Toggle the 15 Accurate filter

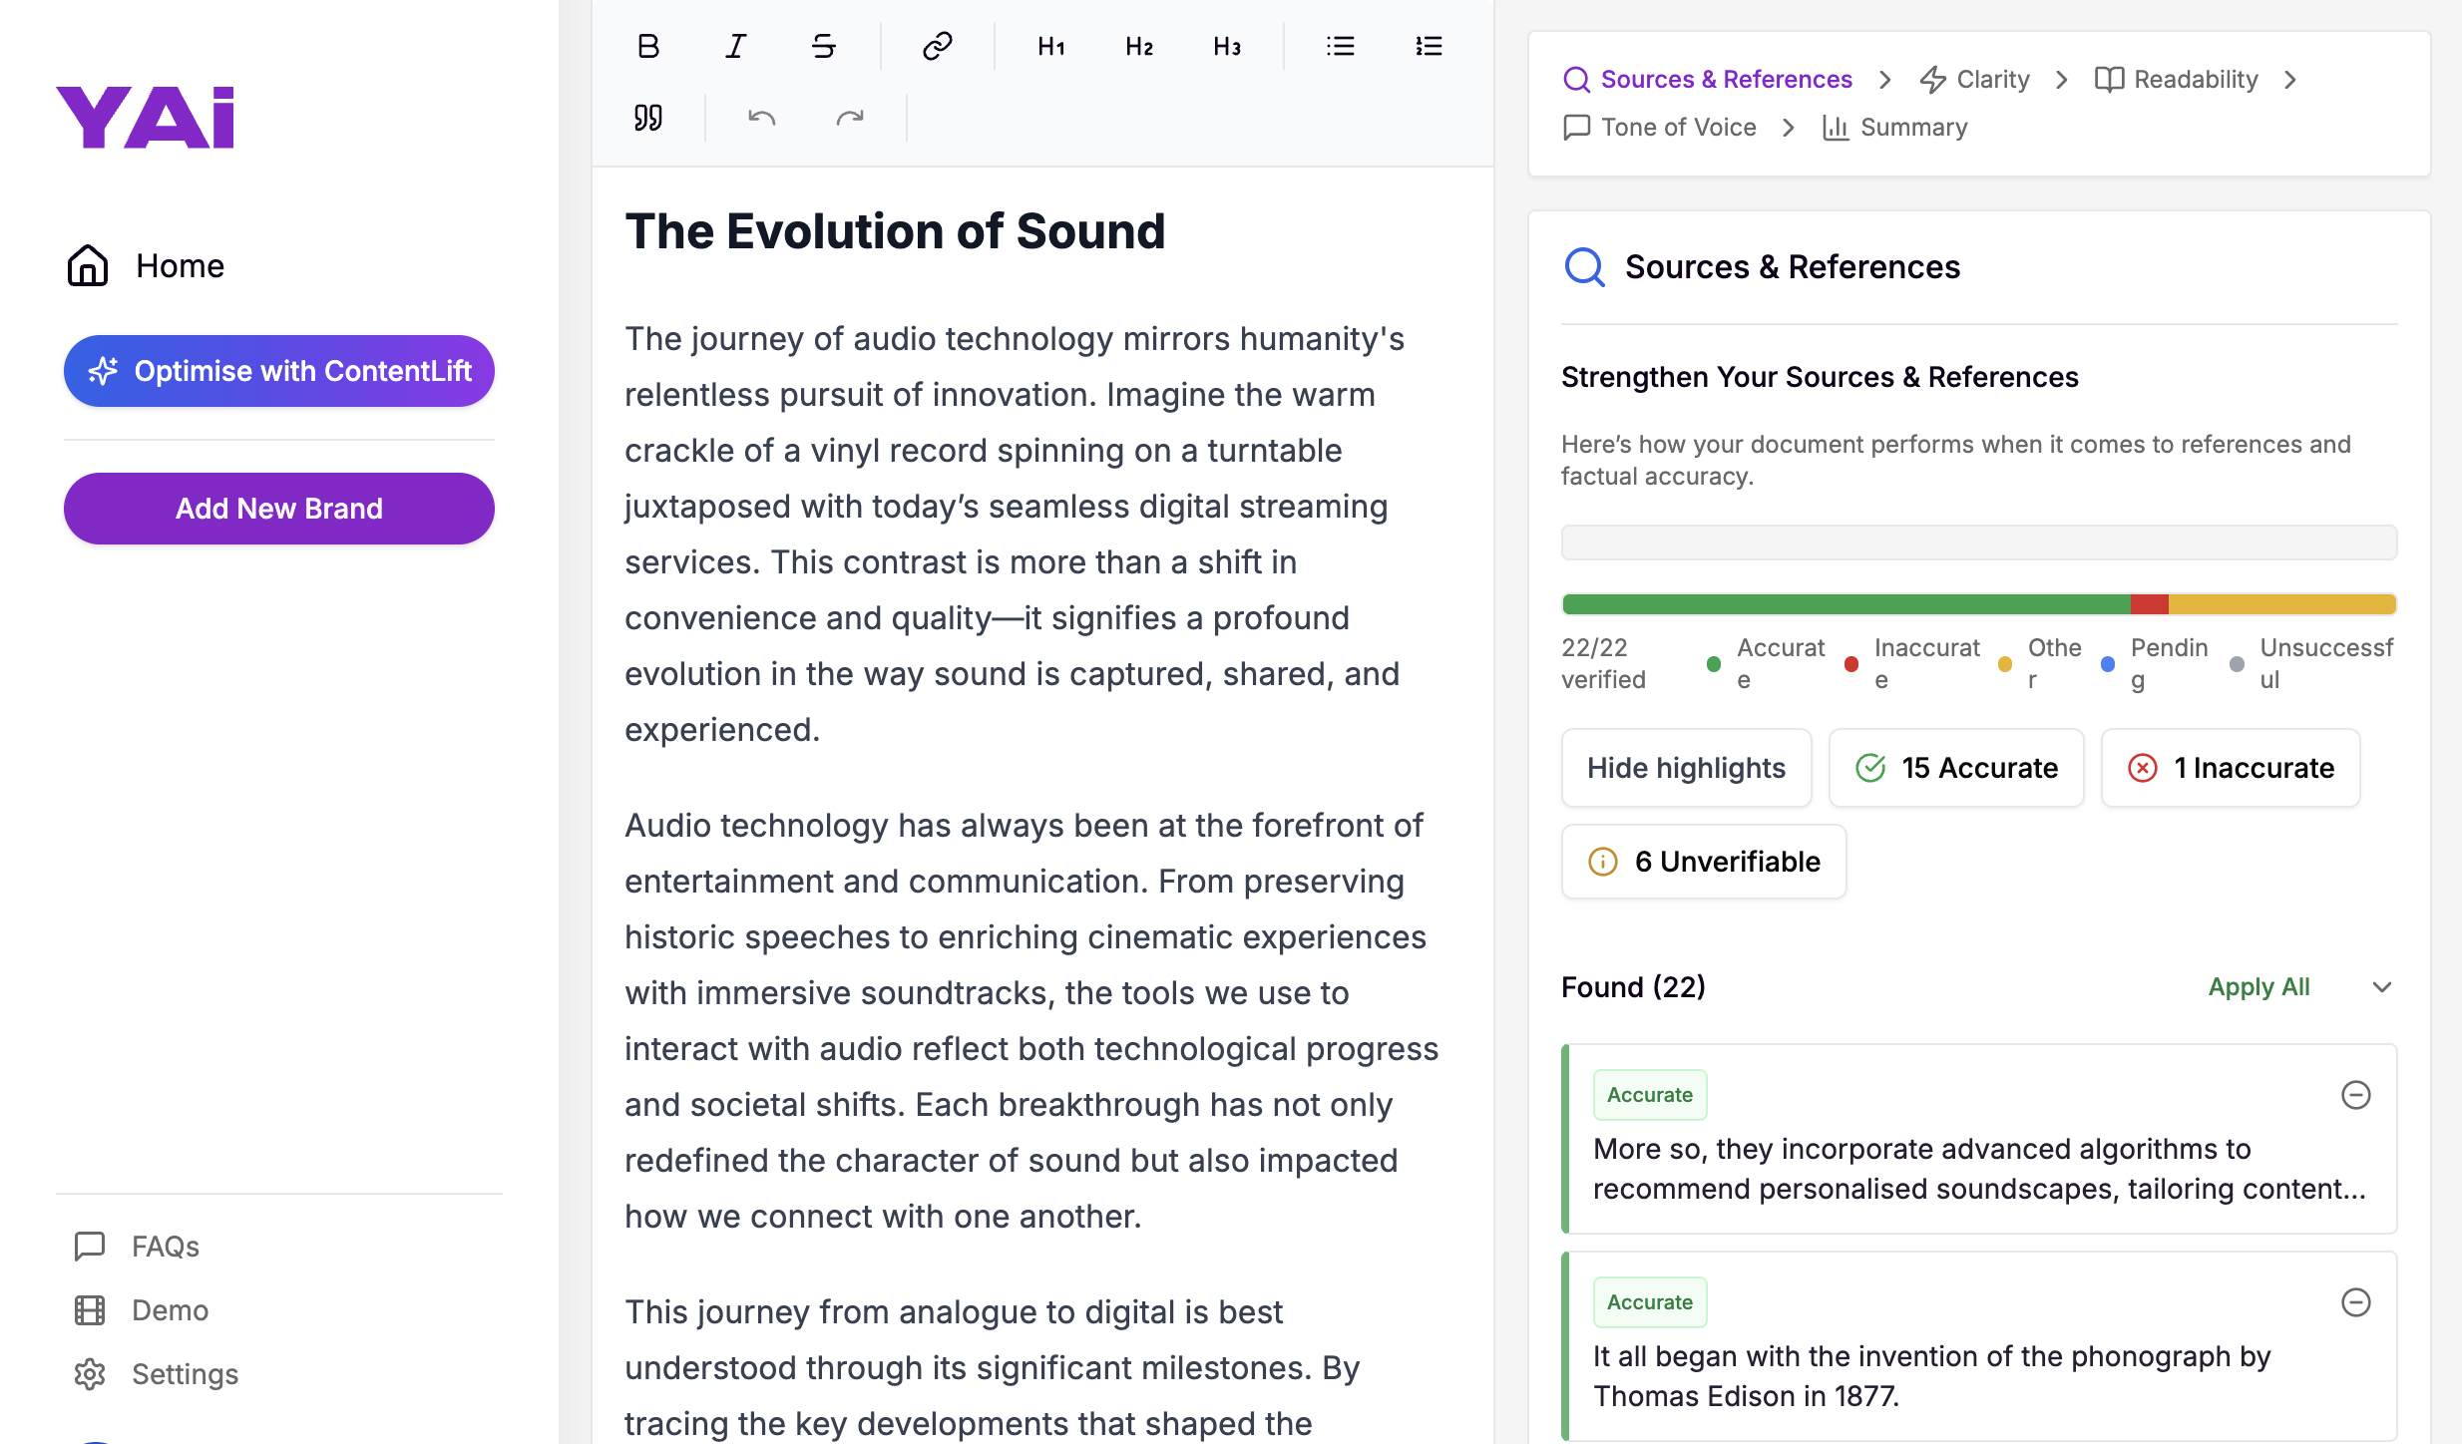click(x=1955, y=768)
